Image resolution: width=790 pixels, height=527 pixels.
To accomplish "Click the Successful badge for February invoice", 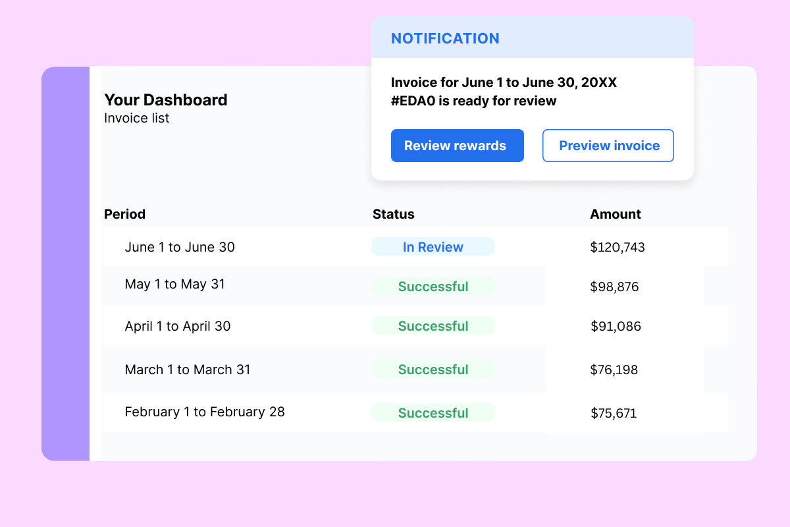I will click(x=433, y=413).
